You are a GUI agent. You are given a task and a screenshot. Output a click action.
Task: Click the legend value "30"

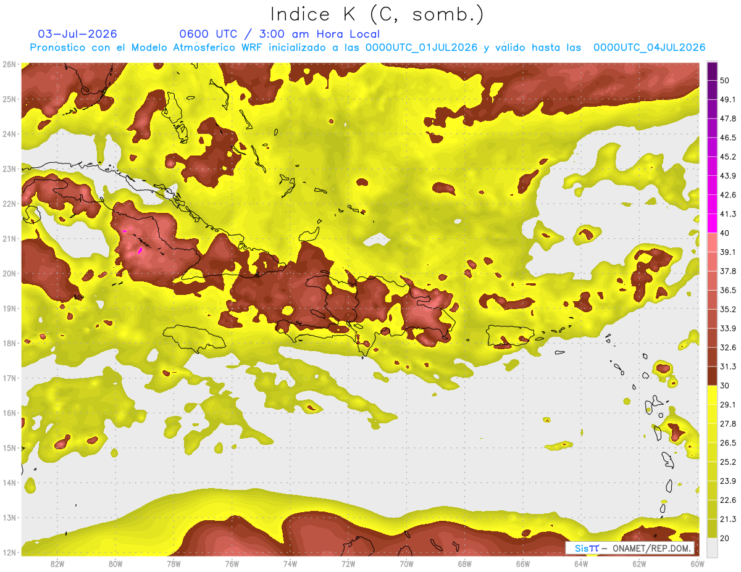click(725, 386)
